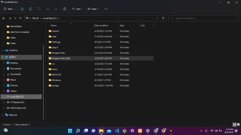Launch Visual Studio Code from taskbar

click(x=117, y=131)
